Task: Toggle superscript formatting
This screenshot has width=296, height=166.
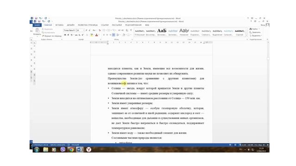Action: pyautogui.click(x=82, y=35)
